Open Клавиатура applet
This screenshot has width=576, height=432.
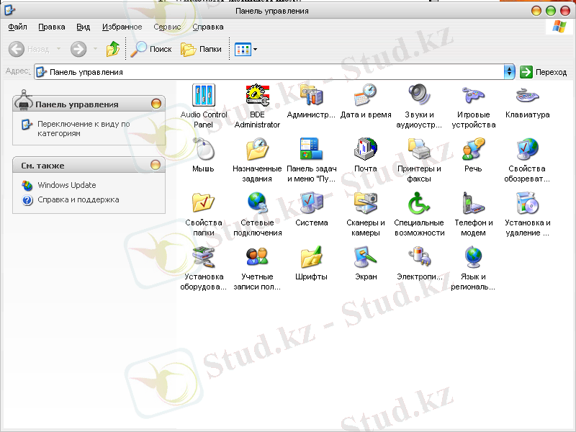coord(527,96)
